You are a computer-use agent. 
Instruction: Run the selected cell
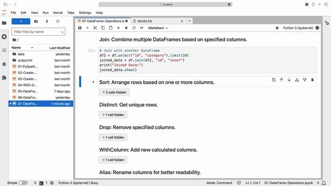[118, 28]
